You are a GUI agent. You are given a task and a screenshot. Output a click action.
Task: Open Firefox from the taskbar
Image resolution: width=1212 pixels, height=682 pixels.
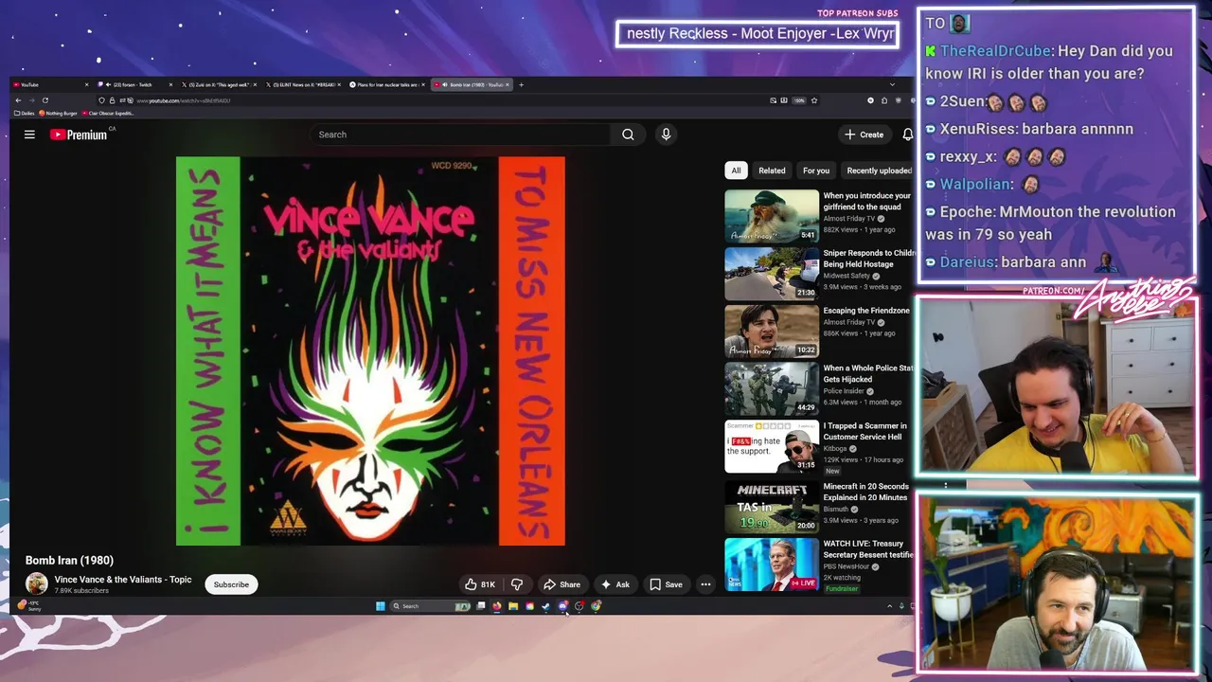(x=497, y=606)
